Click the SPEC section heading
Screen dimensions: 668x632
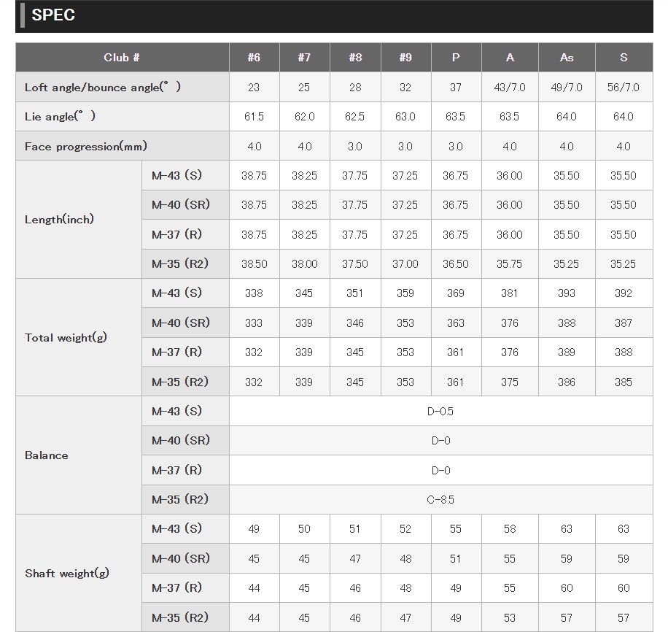coord(53,15)
